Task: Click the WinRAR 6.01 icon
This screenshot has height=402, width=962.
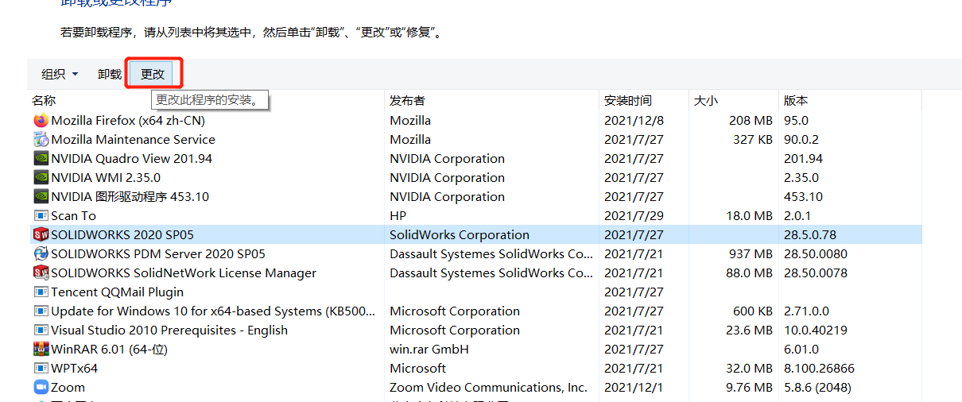Action: [x=41, y=350]
